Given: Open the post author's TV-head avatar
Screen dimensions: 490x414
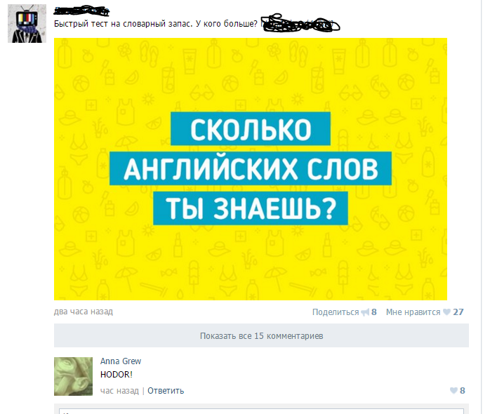Looking at the screenshot, I should point(27,23).
